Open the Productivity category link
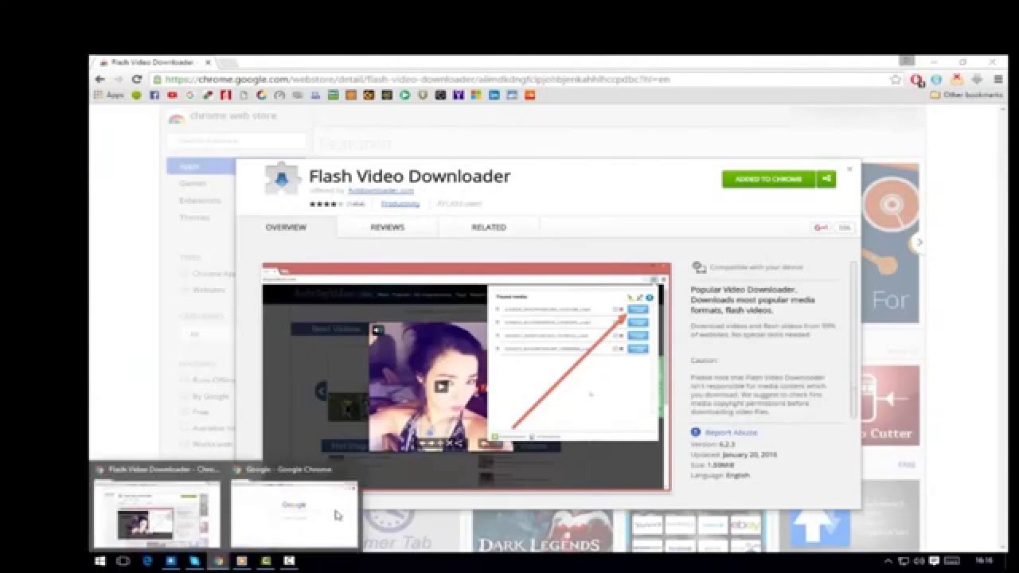Viewport: 1019px width, 573px height. click(x=400, y=204)
